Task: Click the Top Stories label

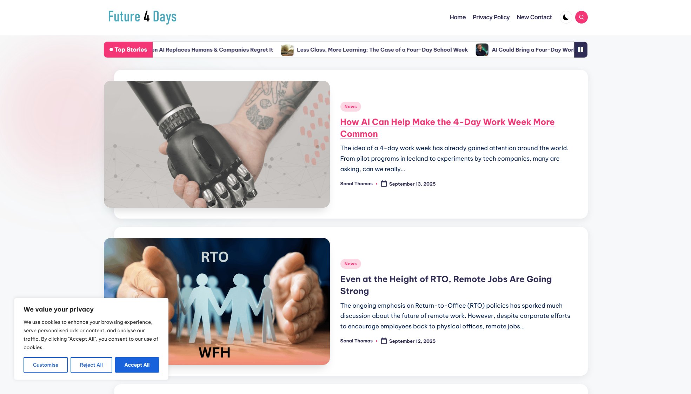Action: [128, 49]
